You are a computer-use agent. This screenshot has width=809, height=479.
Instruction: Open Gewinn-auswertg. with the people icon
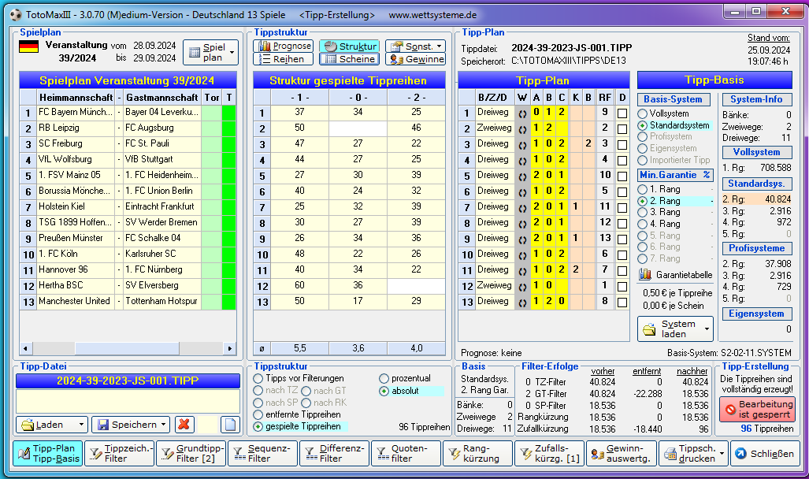(x=622, y=453)
